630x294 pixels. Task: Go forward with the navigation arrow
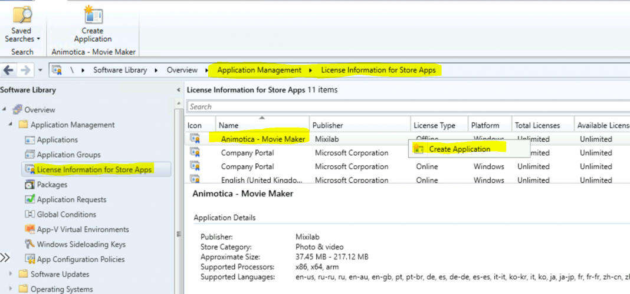(25, 71)
